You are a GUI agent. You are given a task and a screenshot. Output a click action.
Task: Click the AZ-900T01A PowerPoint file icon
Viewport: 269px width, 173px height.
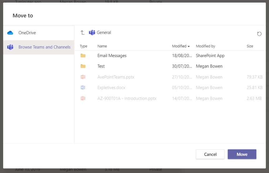tap(83, 98)
